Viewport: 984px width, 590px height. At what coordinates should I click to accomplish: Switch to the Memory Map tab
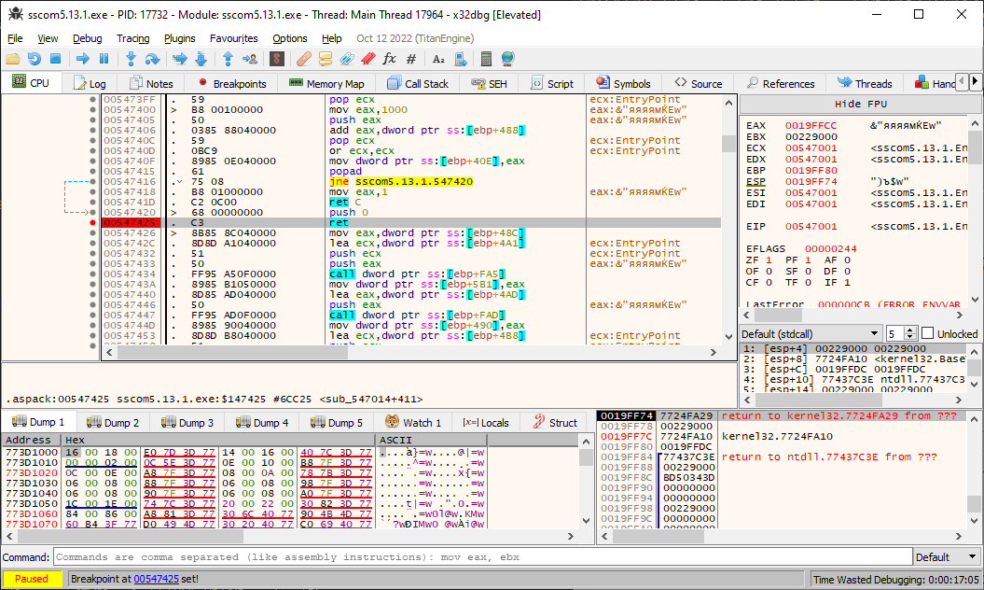click(x=326, y=83)
